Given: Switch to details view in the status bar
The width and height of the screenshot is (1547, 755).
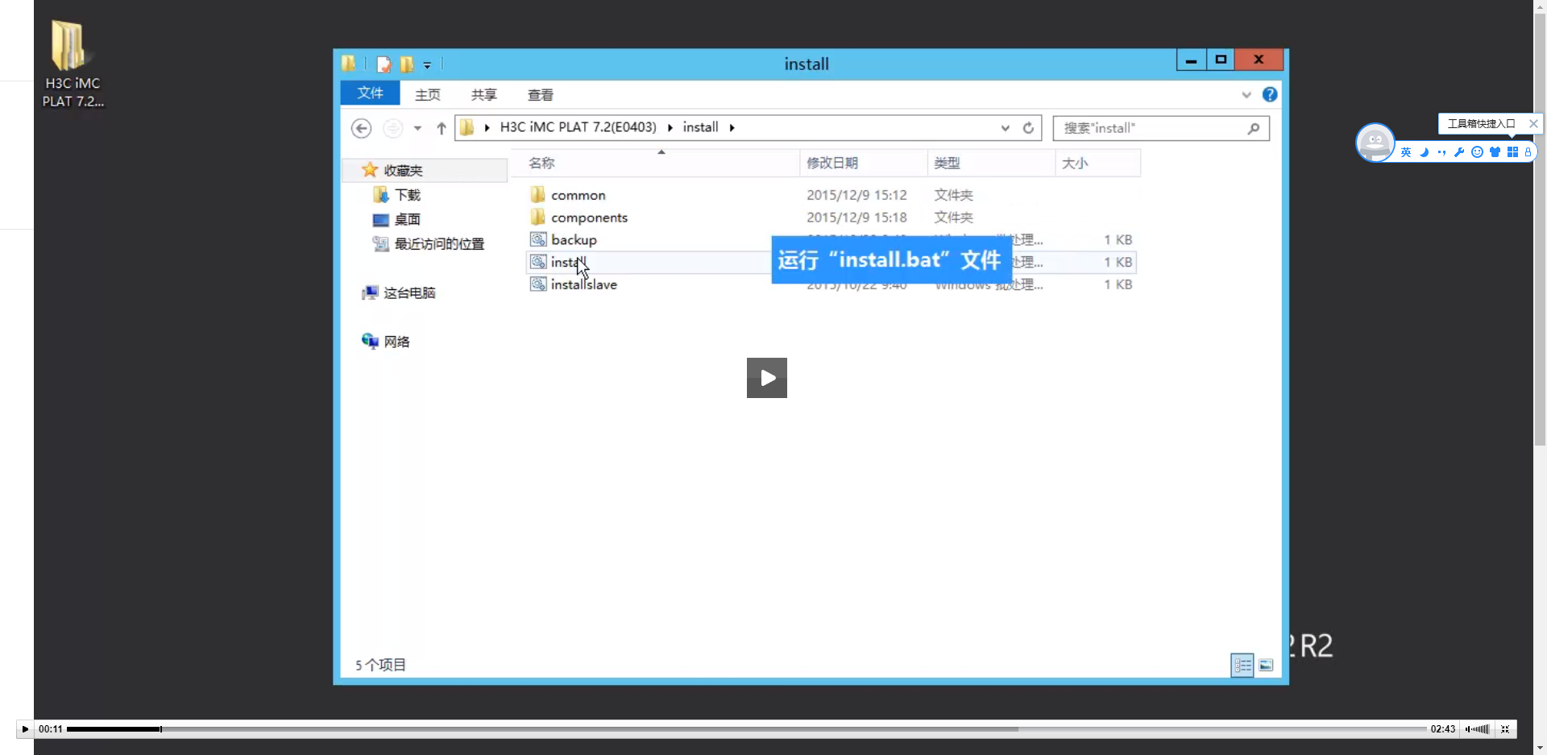Looking at the screenshot, I should [1242, 665].
